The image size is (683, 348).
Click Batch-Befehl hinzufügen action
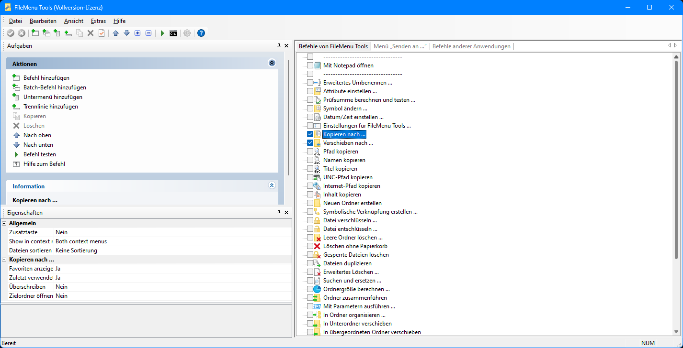(55, 87)
